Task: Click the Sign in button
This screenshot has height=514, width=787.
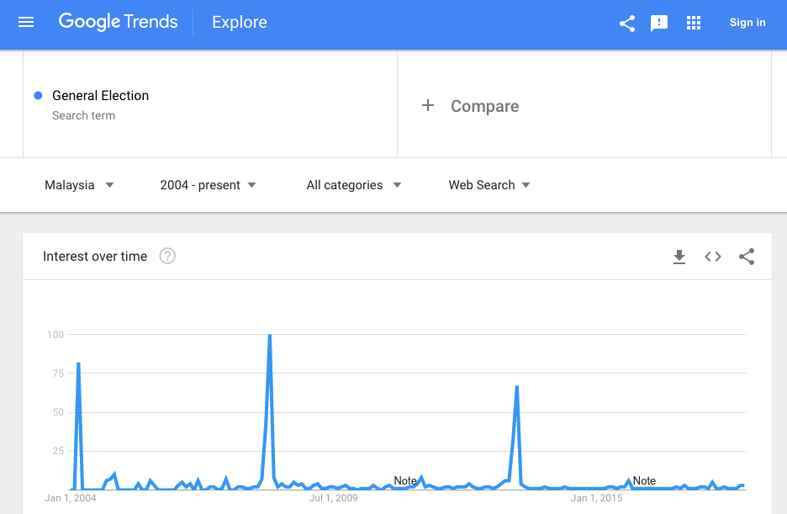Action: coord(747,23)
